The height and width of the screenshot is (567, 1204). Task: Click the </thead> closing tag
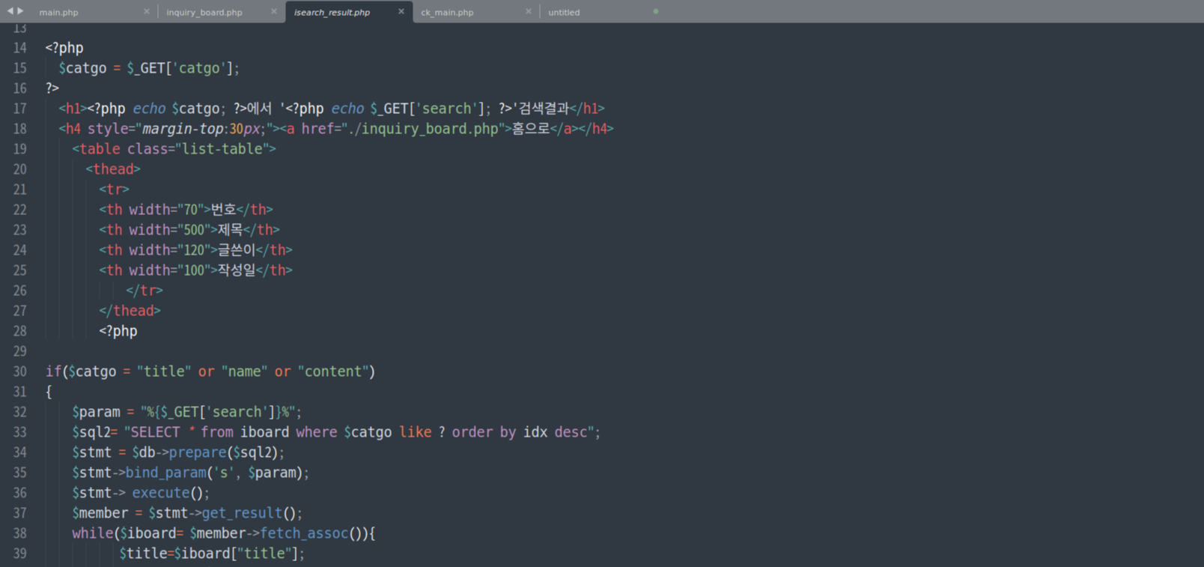pos(130,311)
